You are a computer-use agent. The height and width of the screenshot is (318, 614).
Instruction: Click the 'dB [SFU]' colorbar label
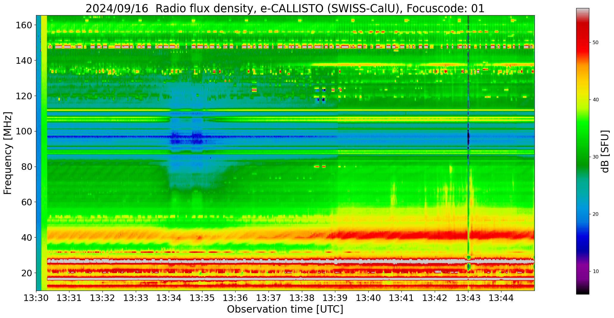(x=605, y=151)
